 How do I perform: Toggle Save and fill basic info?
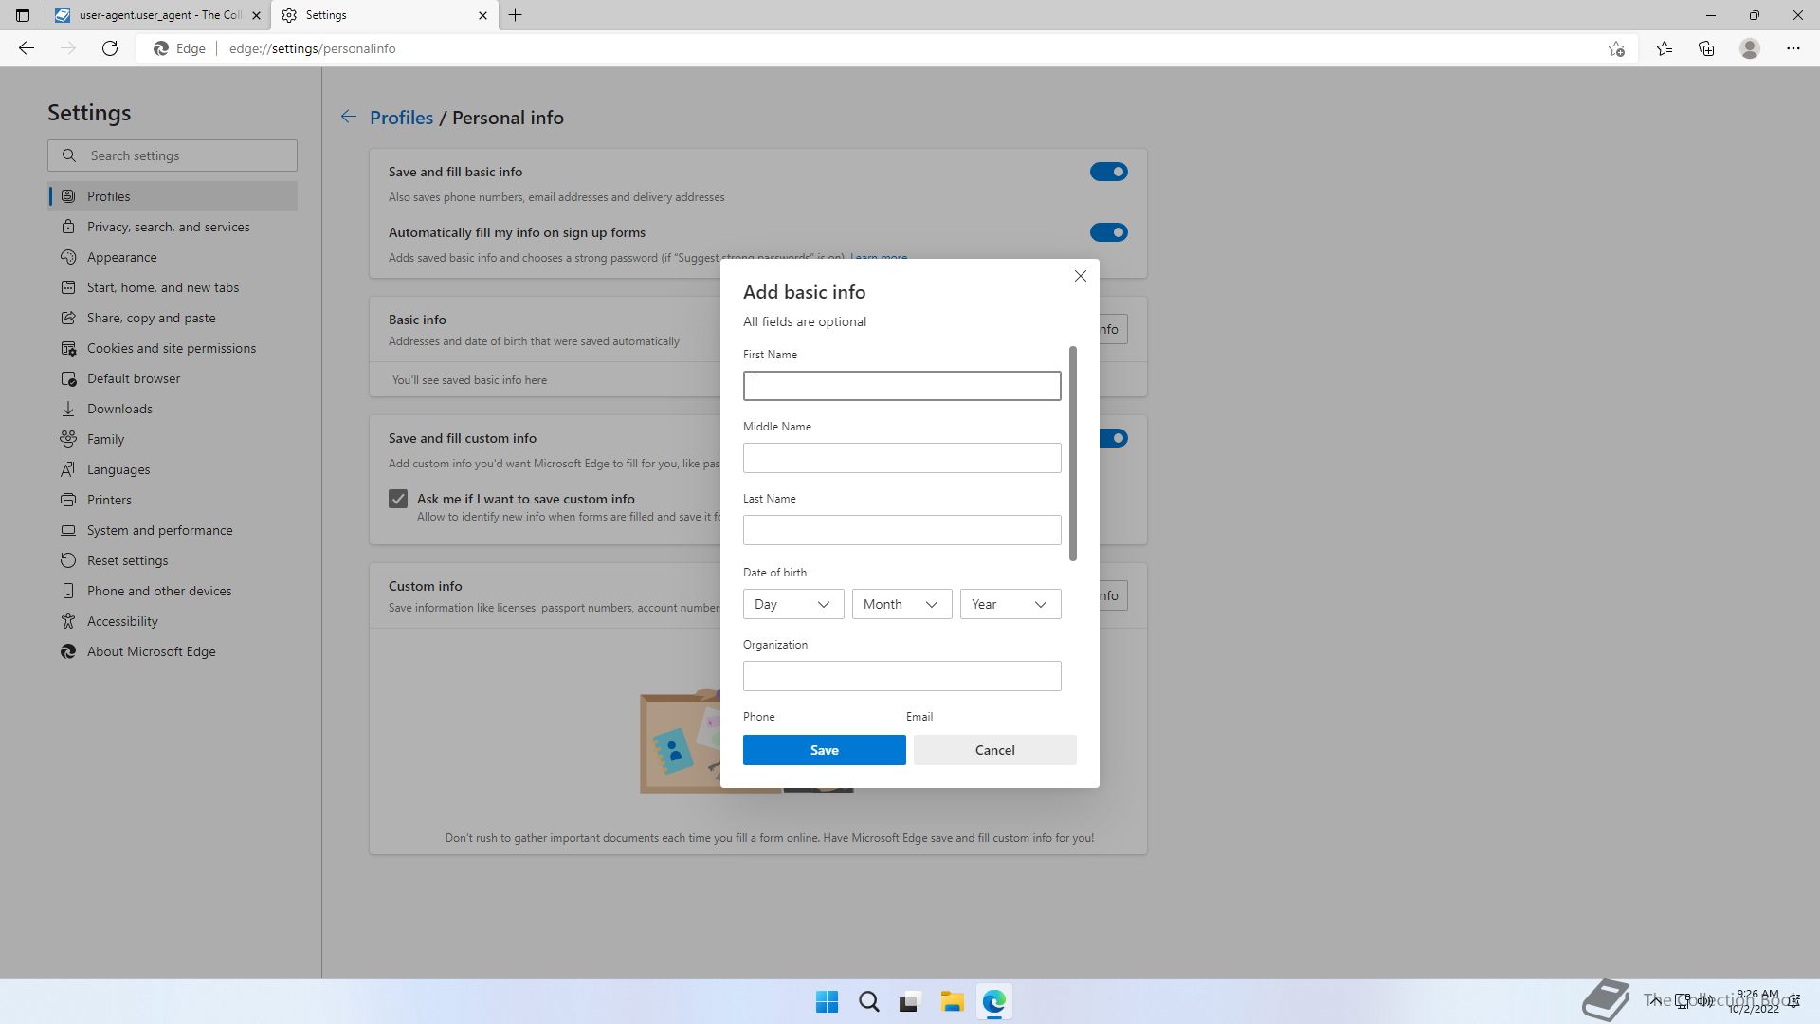pos(1108,172)
